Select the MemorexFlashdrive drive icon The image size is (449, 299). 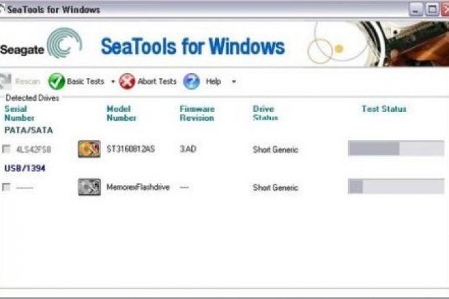tap(89, 187)
